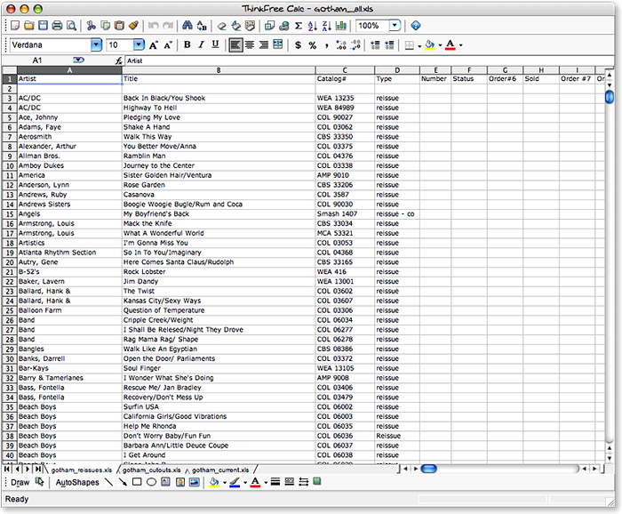Screen dimensions: 622x514
Task: Click the function fx button
Action: (118, 60)
